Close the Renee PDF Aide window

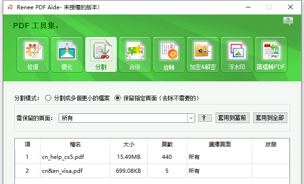tap(290, 7)
